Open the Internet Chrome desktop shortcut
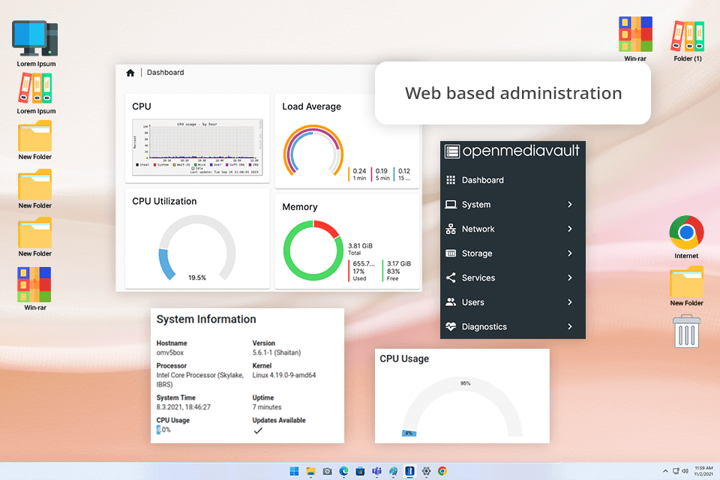The image size is (720, 480). (x=686, y=232)
